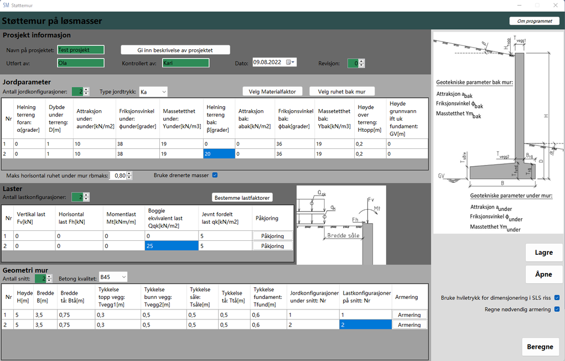
Task: Click 'Massetetthet under' column header
Action: [x=182, y=118]
